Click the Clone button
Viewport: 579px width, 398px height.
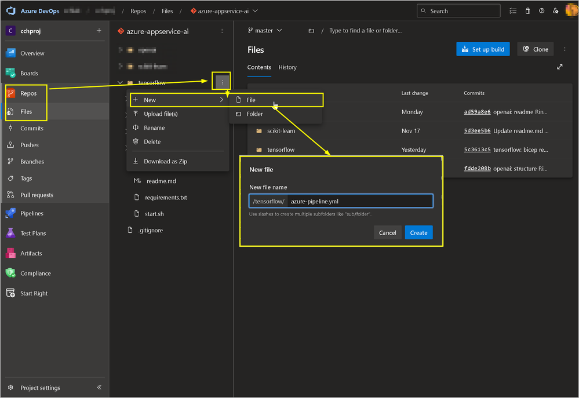coord(536,49)
